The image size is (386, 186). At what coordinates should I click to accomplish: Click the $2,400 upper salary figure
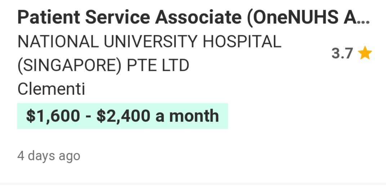point(123,116)
